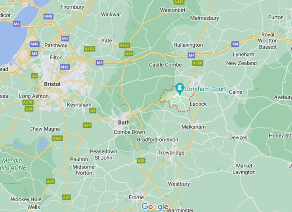Click the M49 motorway shield
Image resolution: width=292 pixels, height=212 pixels.
coord(35,44)
